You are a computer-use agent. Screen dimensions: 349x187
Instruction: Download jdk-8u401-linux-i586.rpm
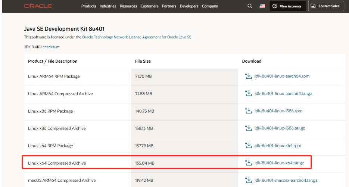(278, 111)
